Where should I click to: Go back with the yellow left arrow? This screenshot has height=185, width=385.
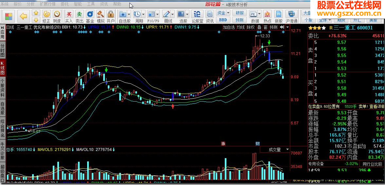pos(23,16)
